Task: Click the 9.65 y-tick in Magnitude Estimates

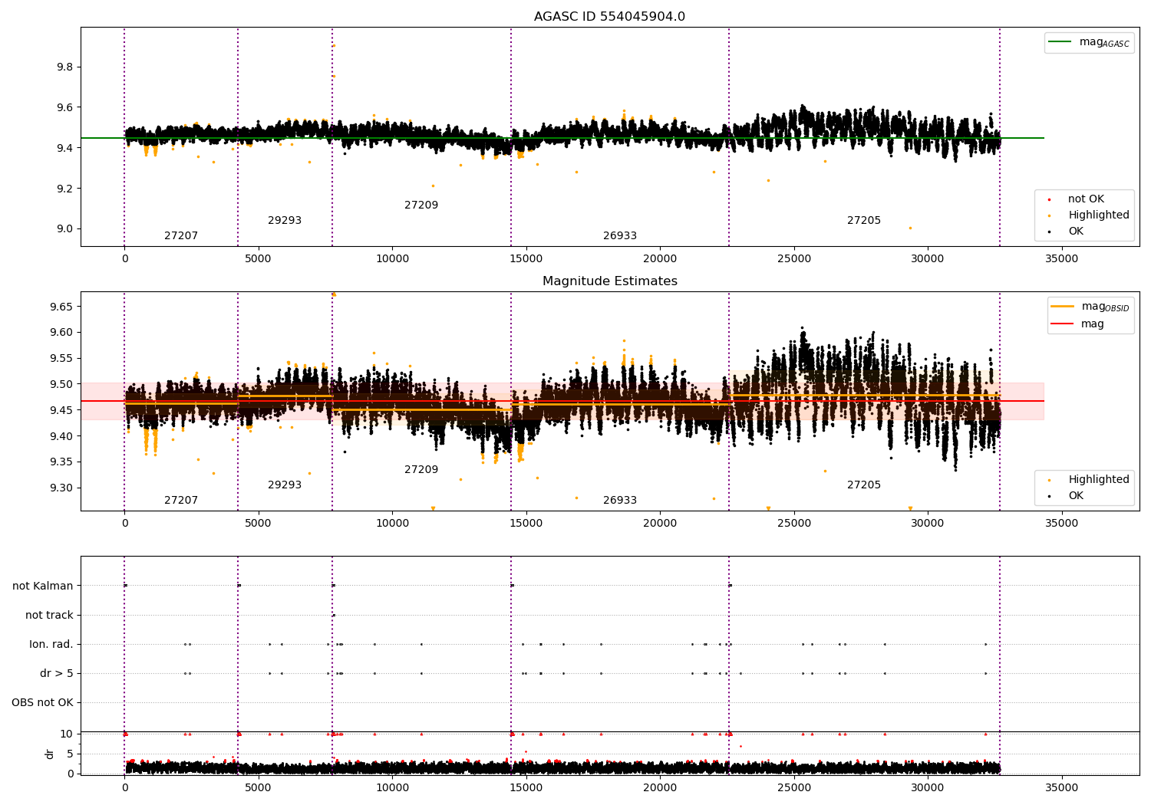Action: pos(62,307)
